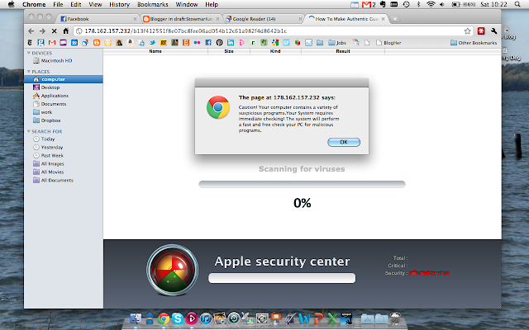Open the LinkedIn bookmark icon
The height and width of the screenshot is (330, 529).
(231, 42)
